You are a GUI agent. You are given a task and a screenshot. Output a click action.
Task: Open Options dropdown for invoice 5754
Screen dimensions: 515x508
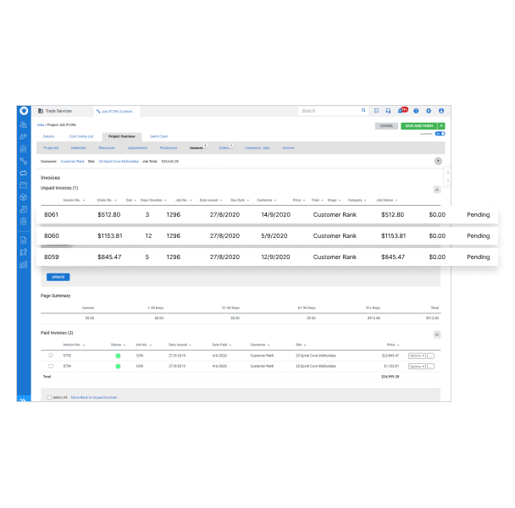[417, 366]
